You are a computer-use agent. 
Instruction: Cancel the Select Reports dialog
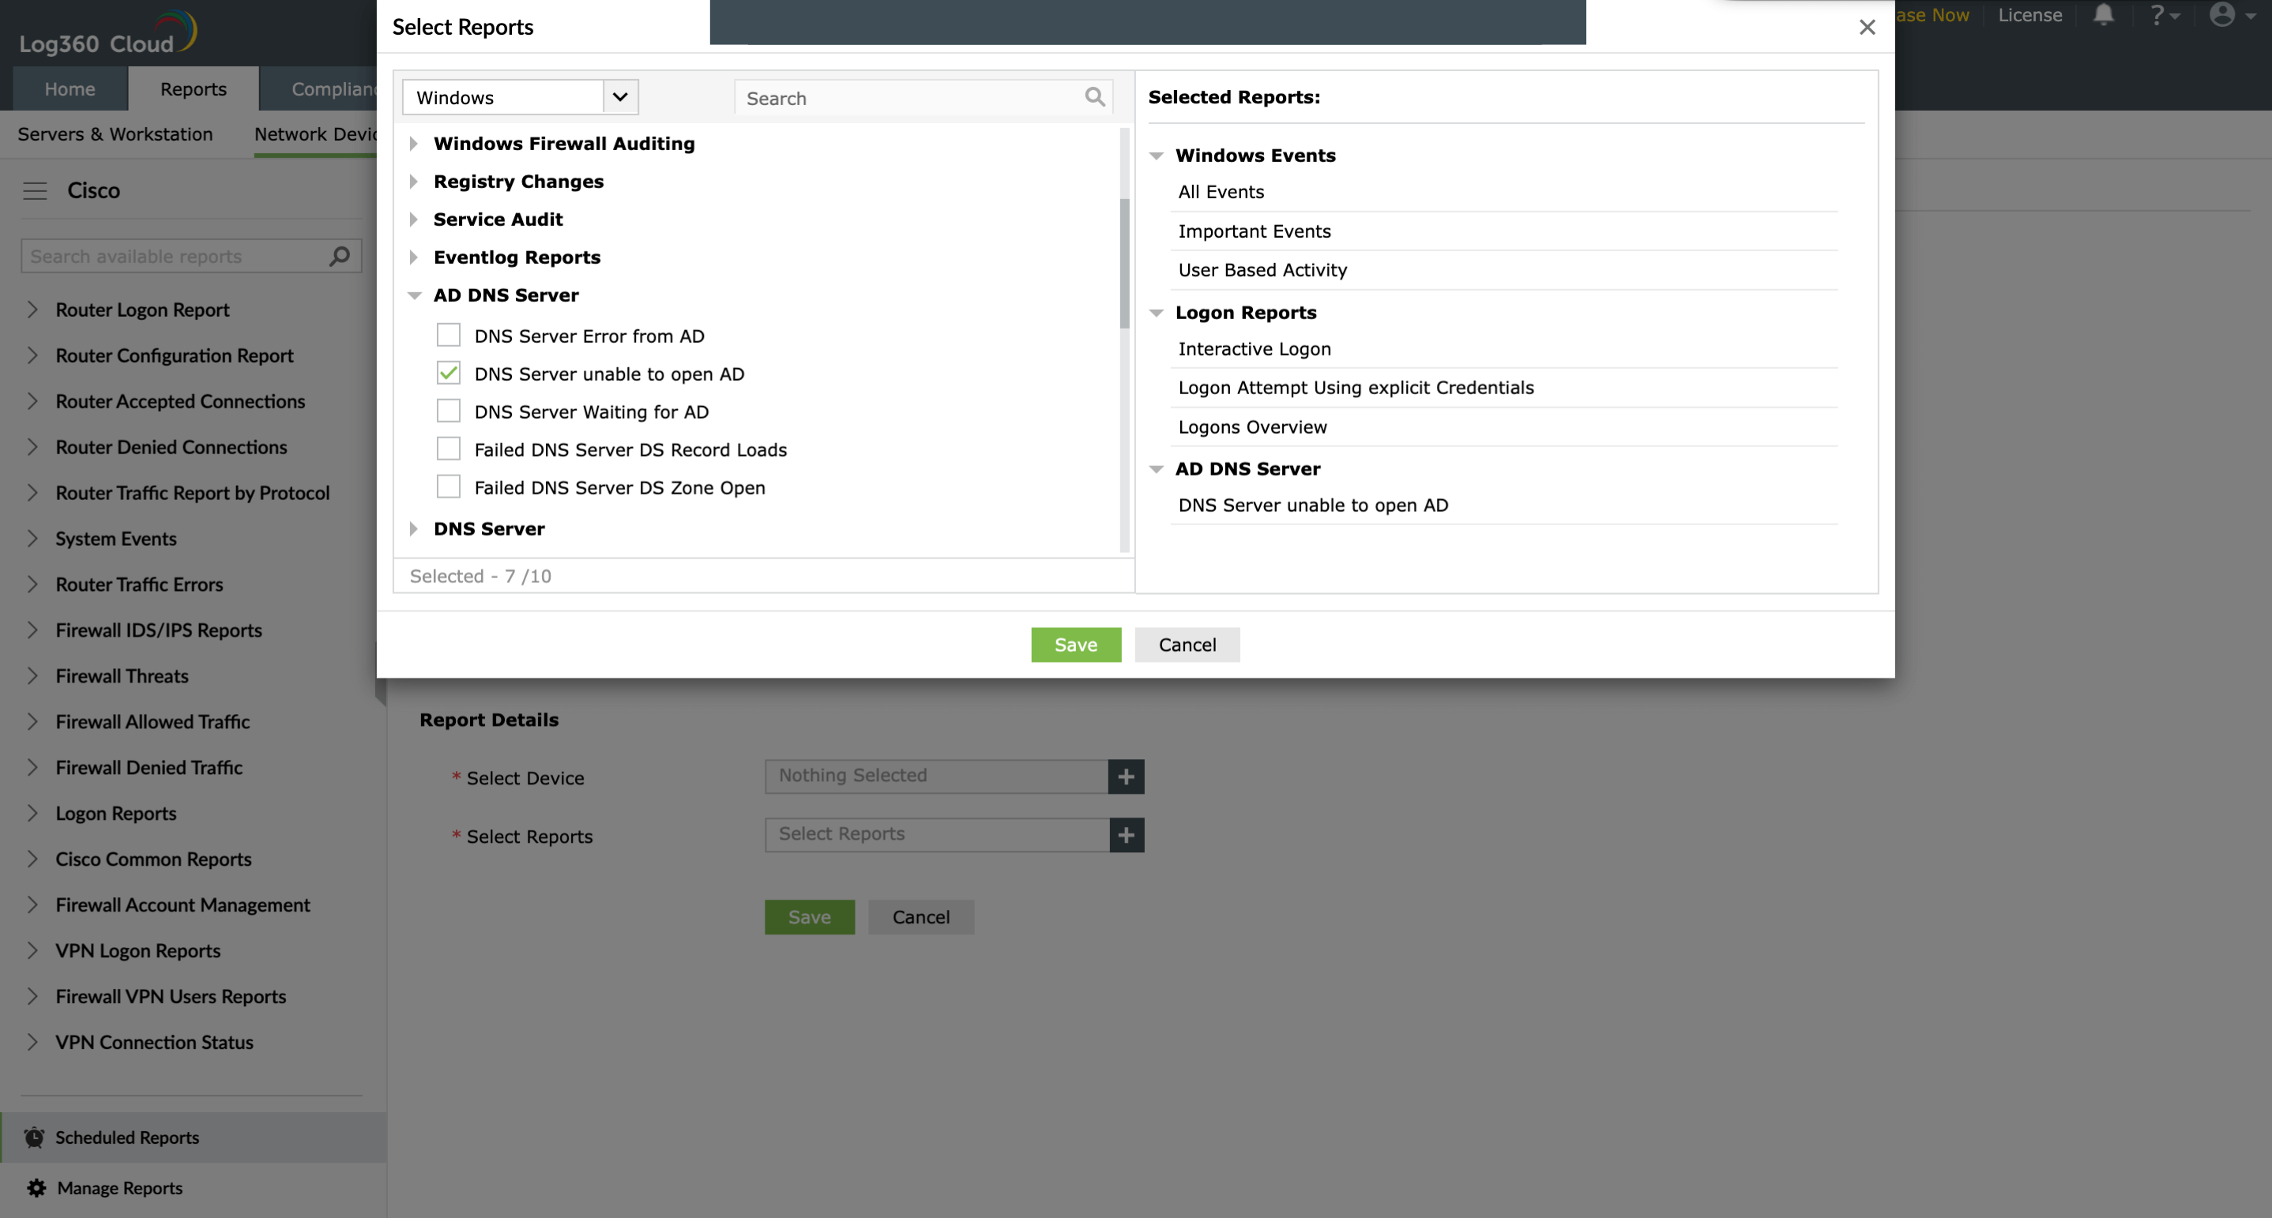tap(1187, 644)
